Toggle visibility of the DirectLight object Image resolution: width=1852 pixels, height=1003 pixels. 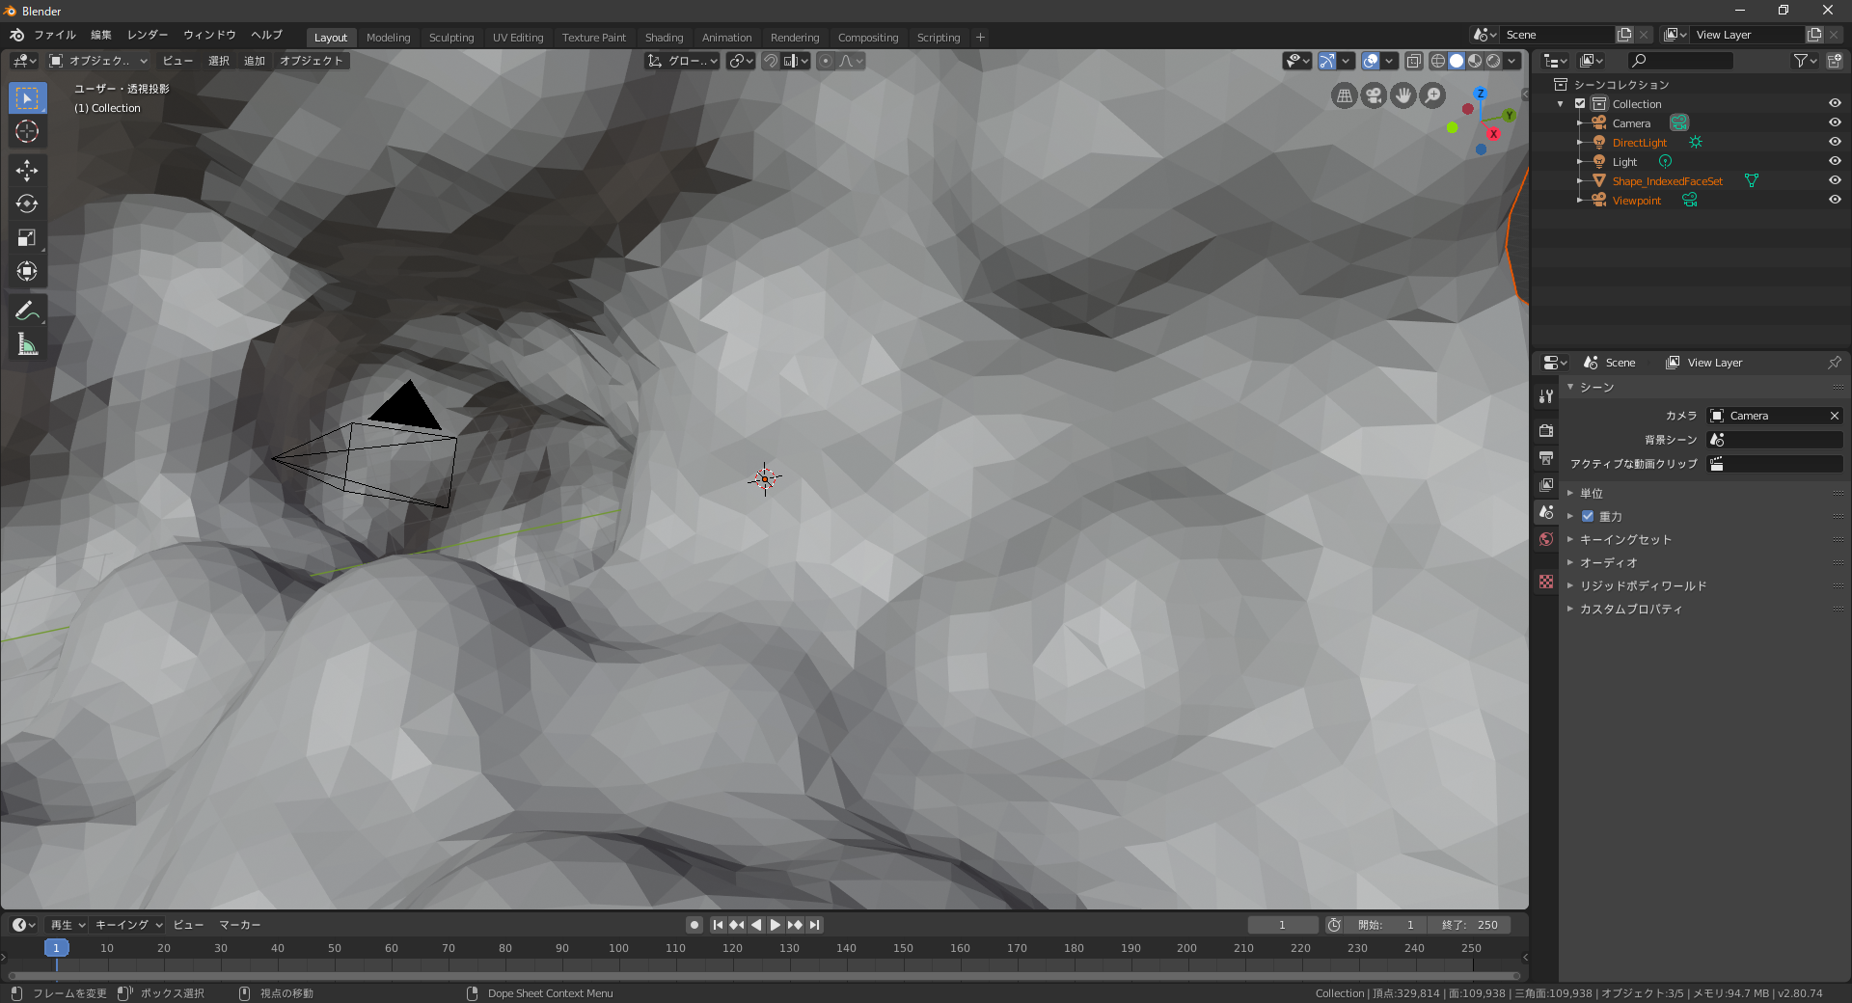coord(1836,142)
